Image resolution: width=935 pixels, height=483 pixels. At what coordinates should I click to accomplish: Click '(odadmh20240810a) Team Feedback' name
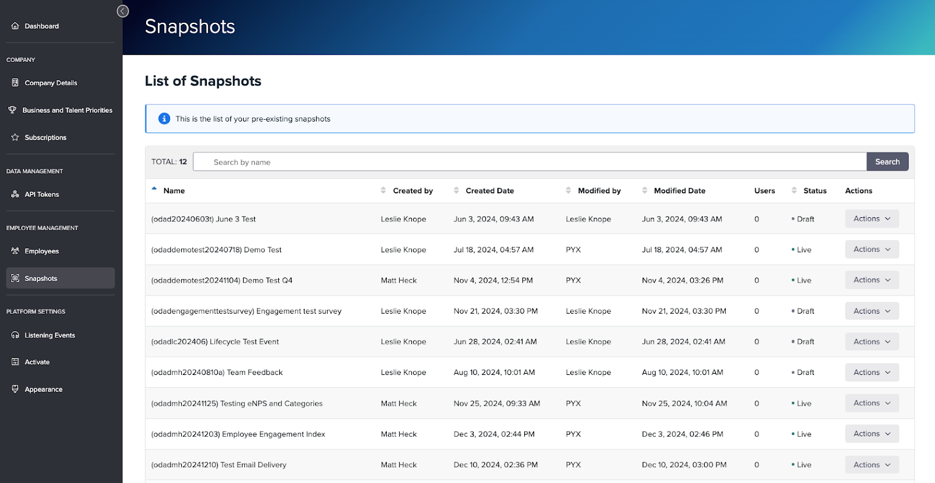click(217, 373)
